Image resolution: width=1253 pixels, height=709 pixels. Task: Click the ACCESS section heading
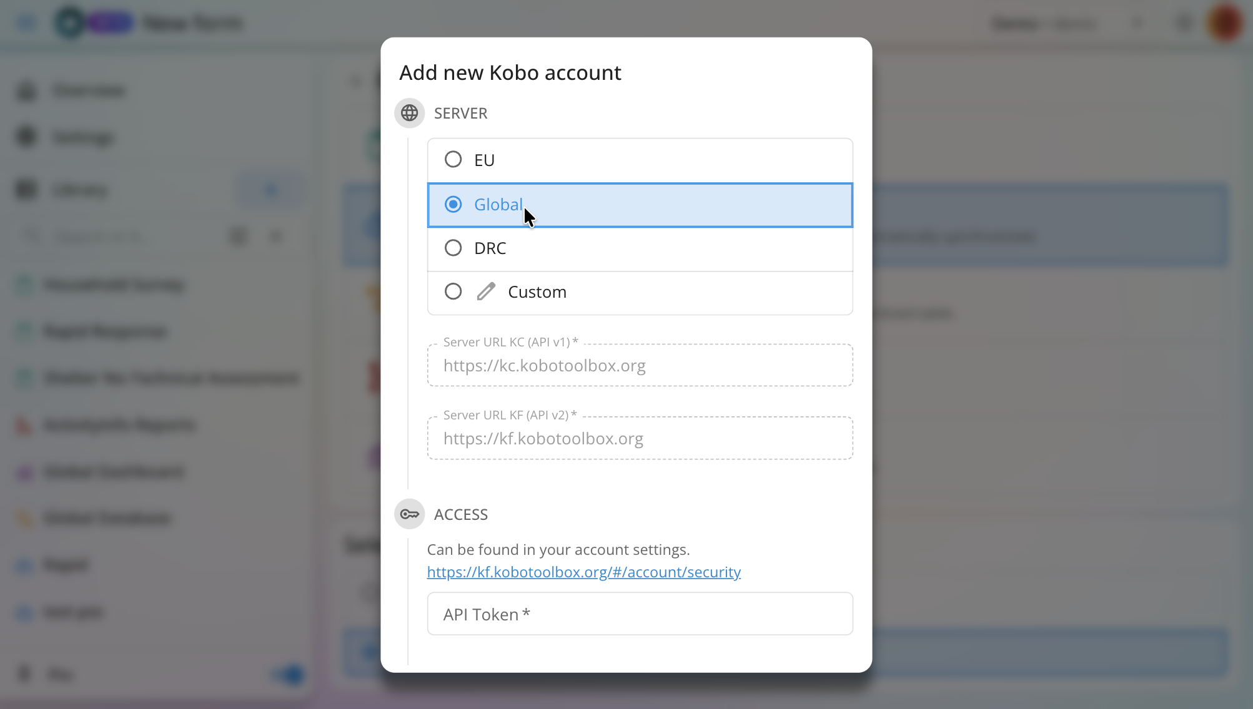pyautogui.click(x=460, y=515)
